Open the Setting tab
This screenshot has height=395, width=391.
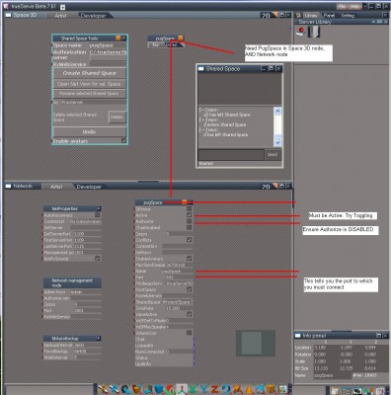[348, 15]
